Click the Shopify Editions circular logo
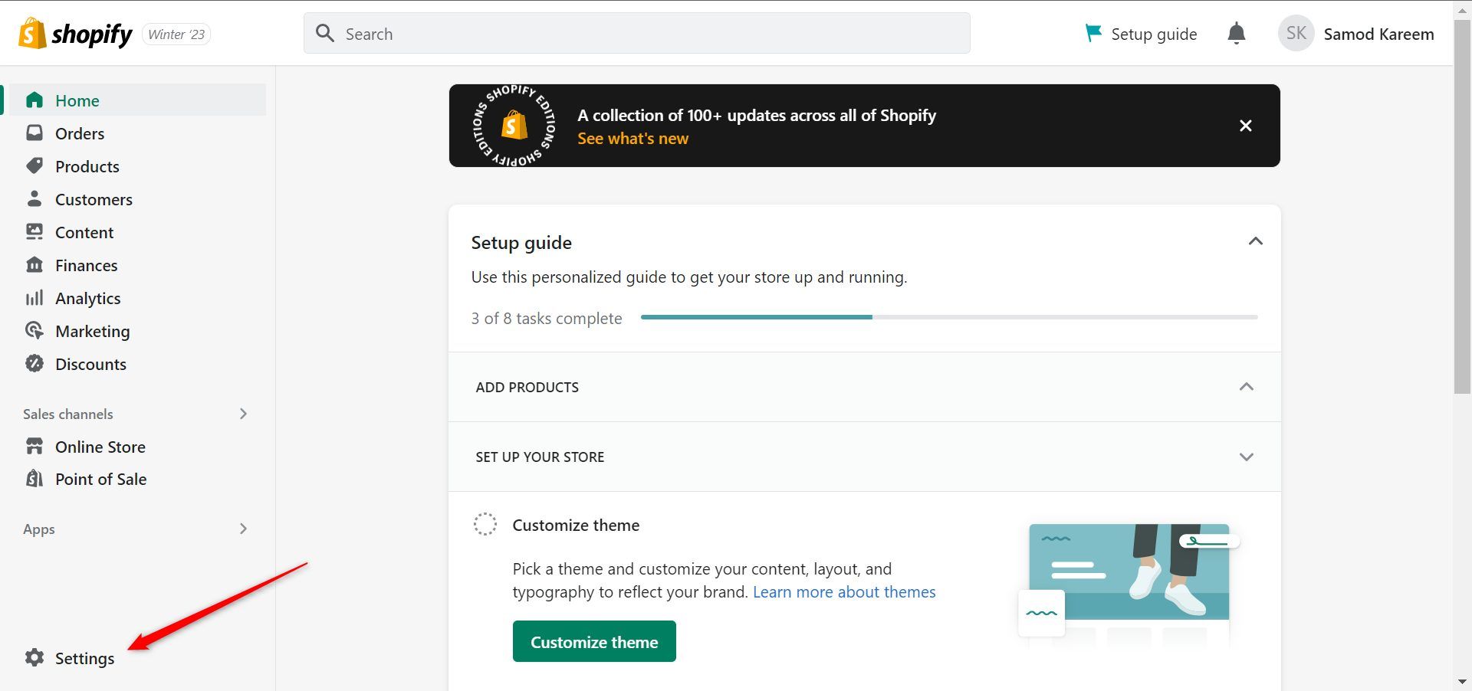This screenshot has height=691, width=1472. [514, 126]
